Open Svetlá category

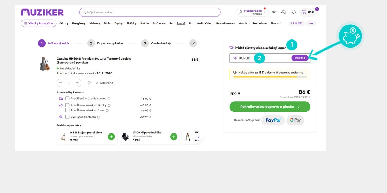[181, 23]
